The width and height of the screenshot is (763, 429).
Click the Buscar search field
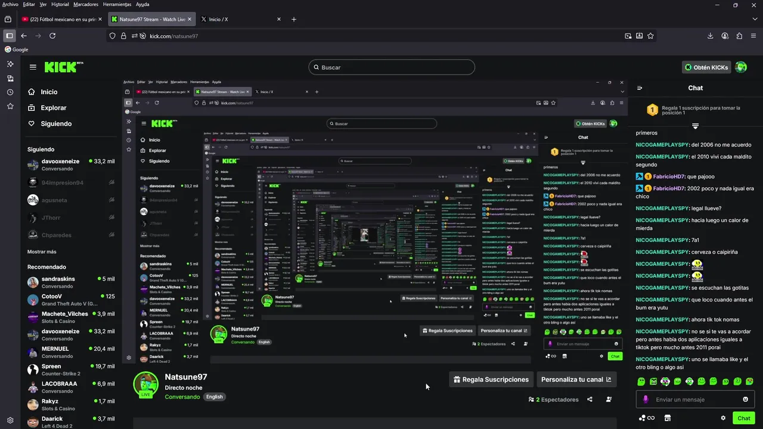tap(392, 67)
